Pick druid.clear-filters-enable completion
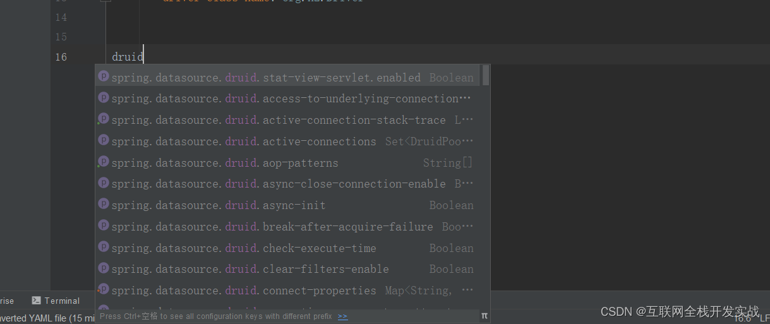The image size is (770, 324). point(288,269)
